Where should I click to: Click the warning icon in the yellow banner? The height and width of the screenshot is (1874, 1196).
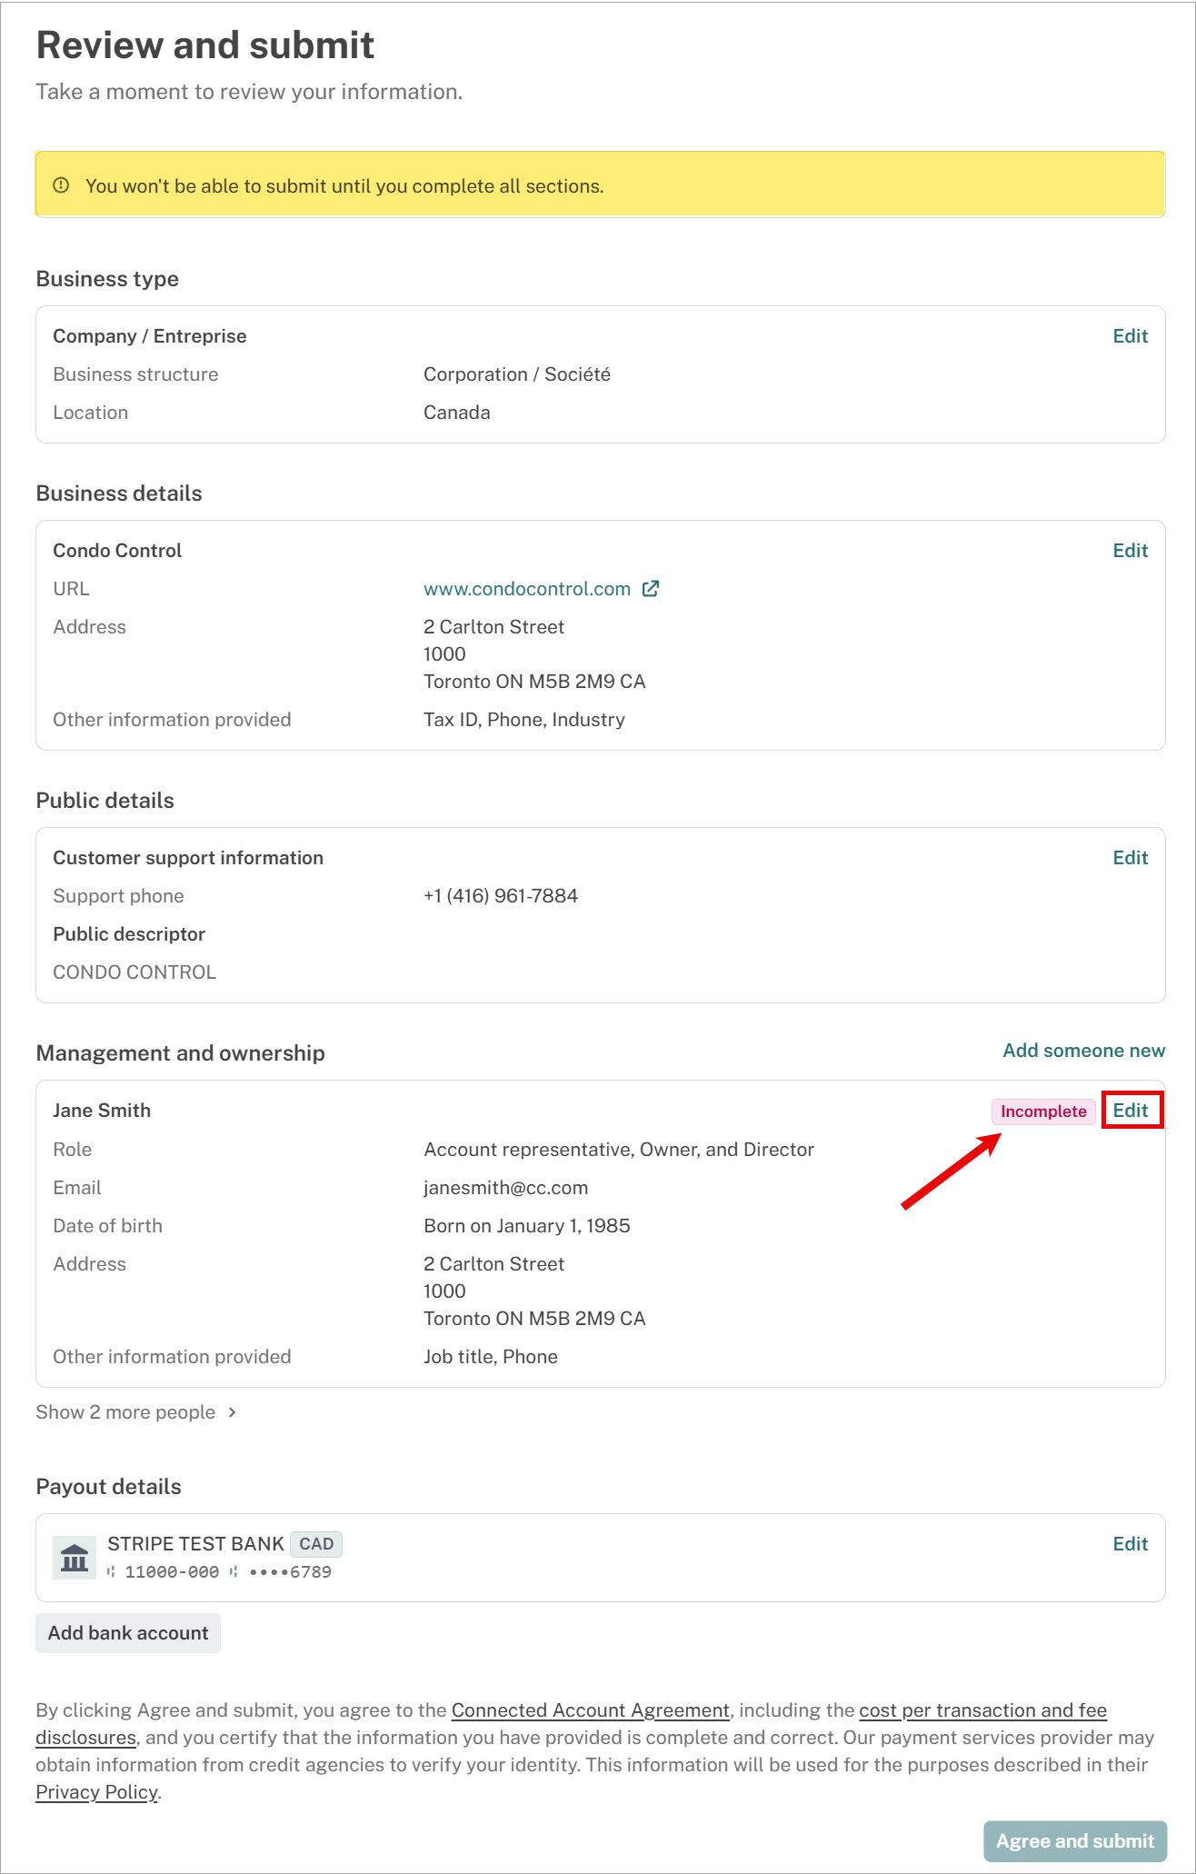[x=61, y=185]
